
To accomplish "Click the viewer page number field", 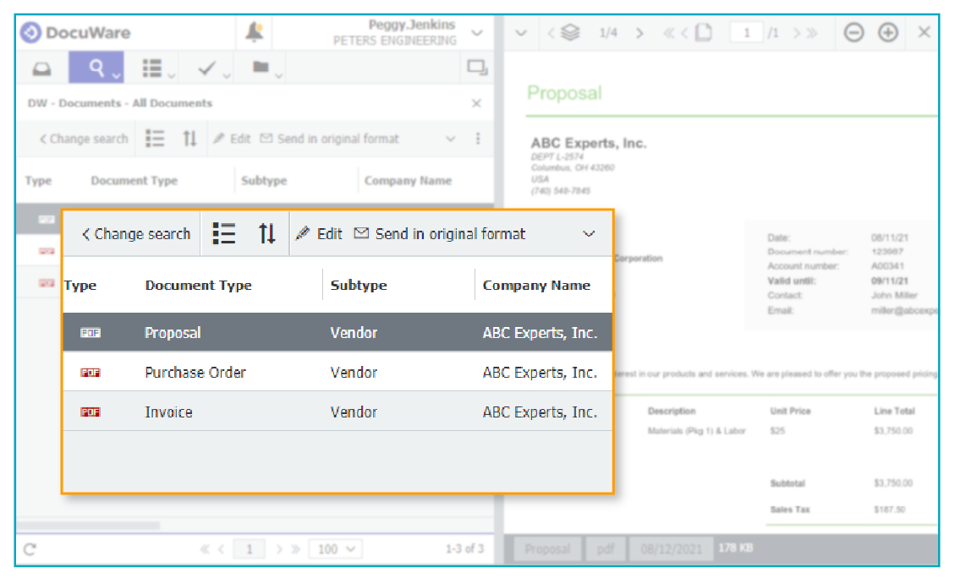I will pyautogui.click(x=747, y=33).
